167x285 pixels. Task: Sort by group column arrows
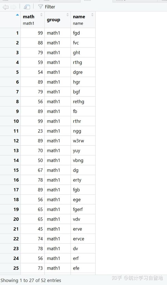pos(68,15)
